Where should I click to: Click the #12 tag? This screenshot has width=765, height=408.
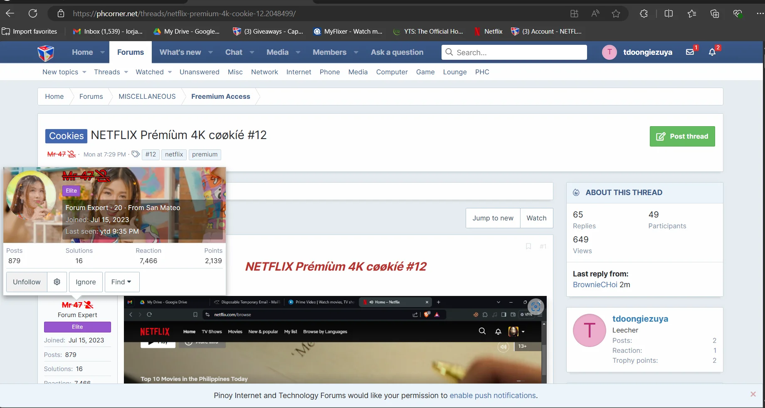[x=151, y=154]
